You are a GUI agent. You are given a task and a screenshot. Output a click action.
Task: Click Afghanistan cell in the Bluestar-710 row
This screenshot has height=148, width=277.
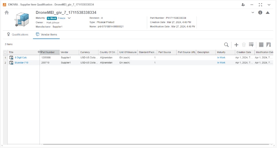108,63
